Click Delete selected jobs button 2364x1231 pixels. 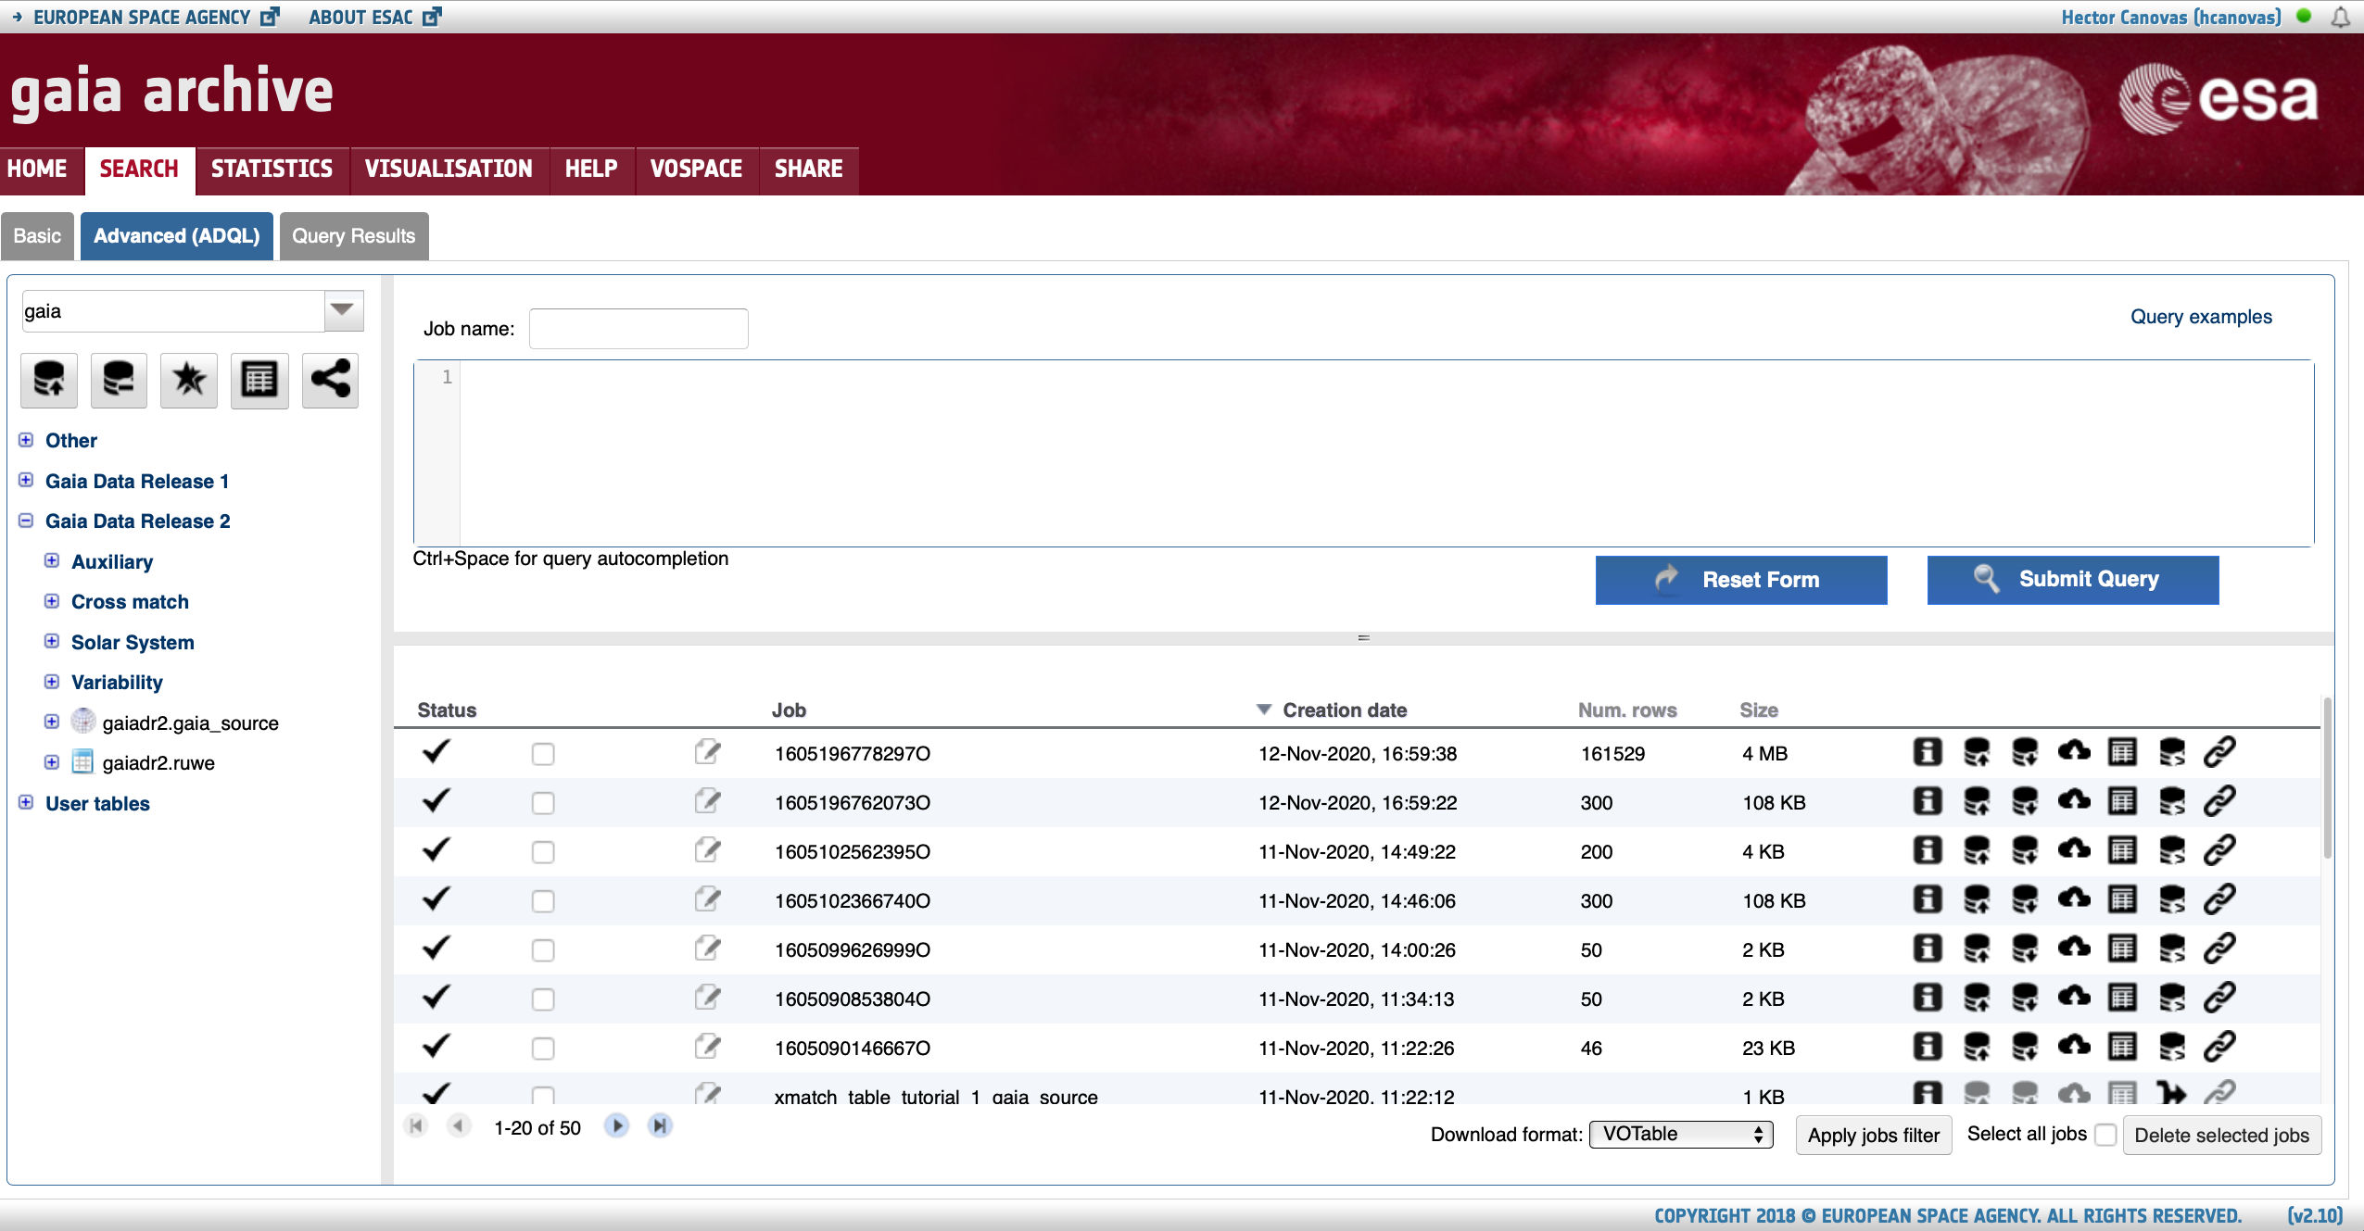[x=2221, y=1136]
